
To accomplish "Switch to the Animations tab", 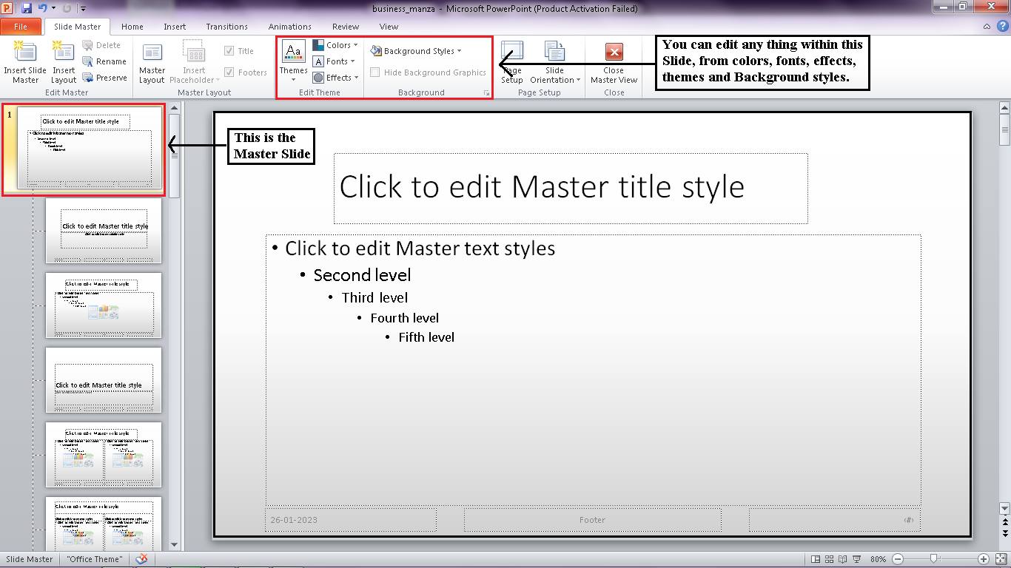I will point(289,27).
